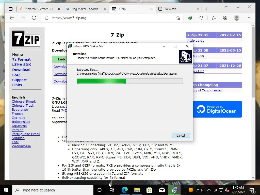
Task: Close the Scratch 1.4 tab
Action: 59,9
